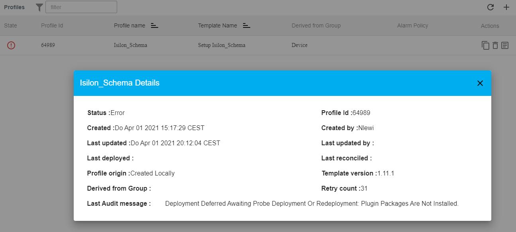Screen dimensions: 516x232
Task: Click the Profile Id 64989 in dialog
Action: pyautogui.click(x=361, y=113)
